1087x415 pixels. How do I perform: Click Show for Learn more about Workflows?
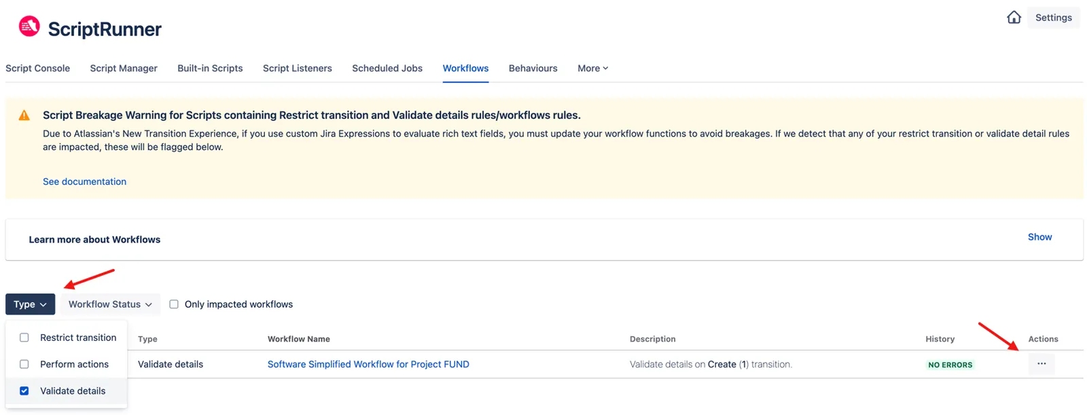[1039, 237]
